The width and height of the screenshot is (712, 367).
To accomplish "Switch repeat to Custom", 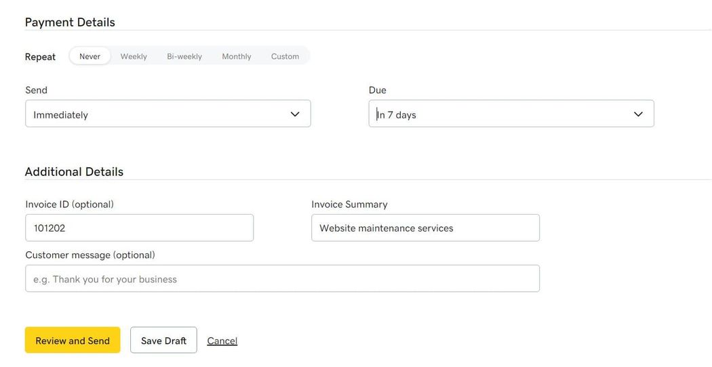I will (285, 56).
